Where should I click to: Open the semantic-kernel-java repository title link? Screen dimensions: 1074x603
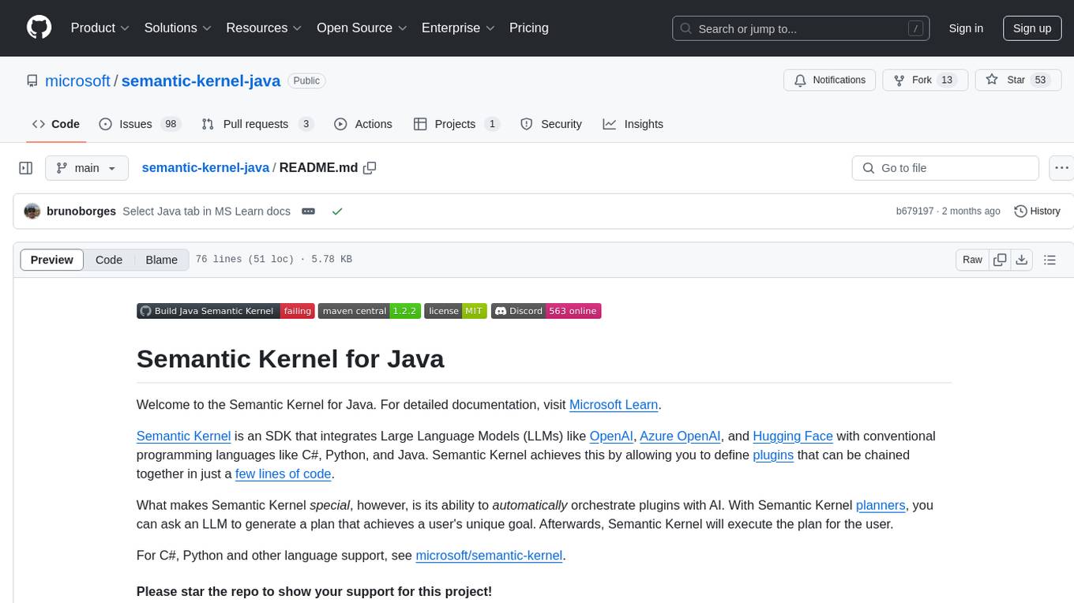[x=201, y=81]
